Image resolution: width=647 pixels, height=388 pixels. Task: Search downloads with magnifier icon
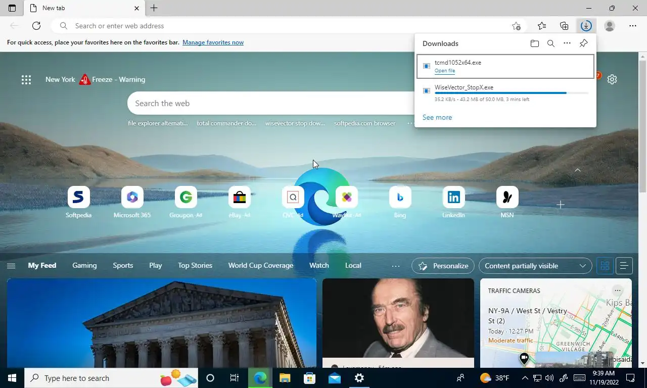[551, 43]
